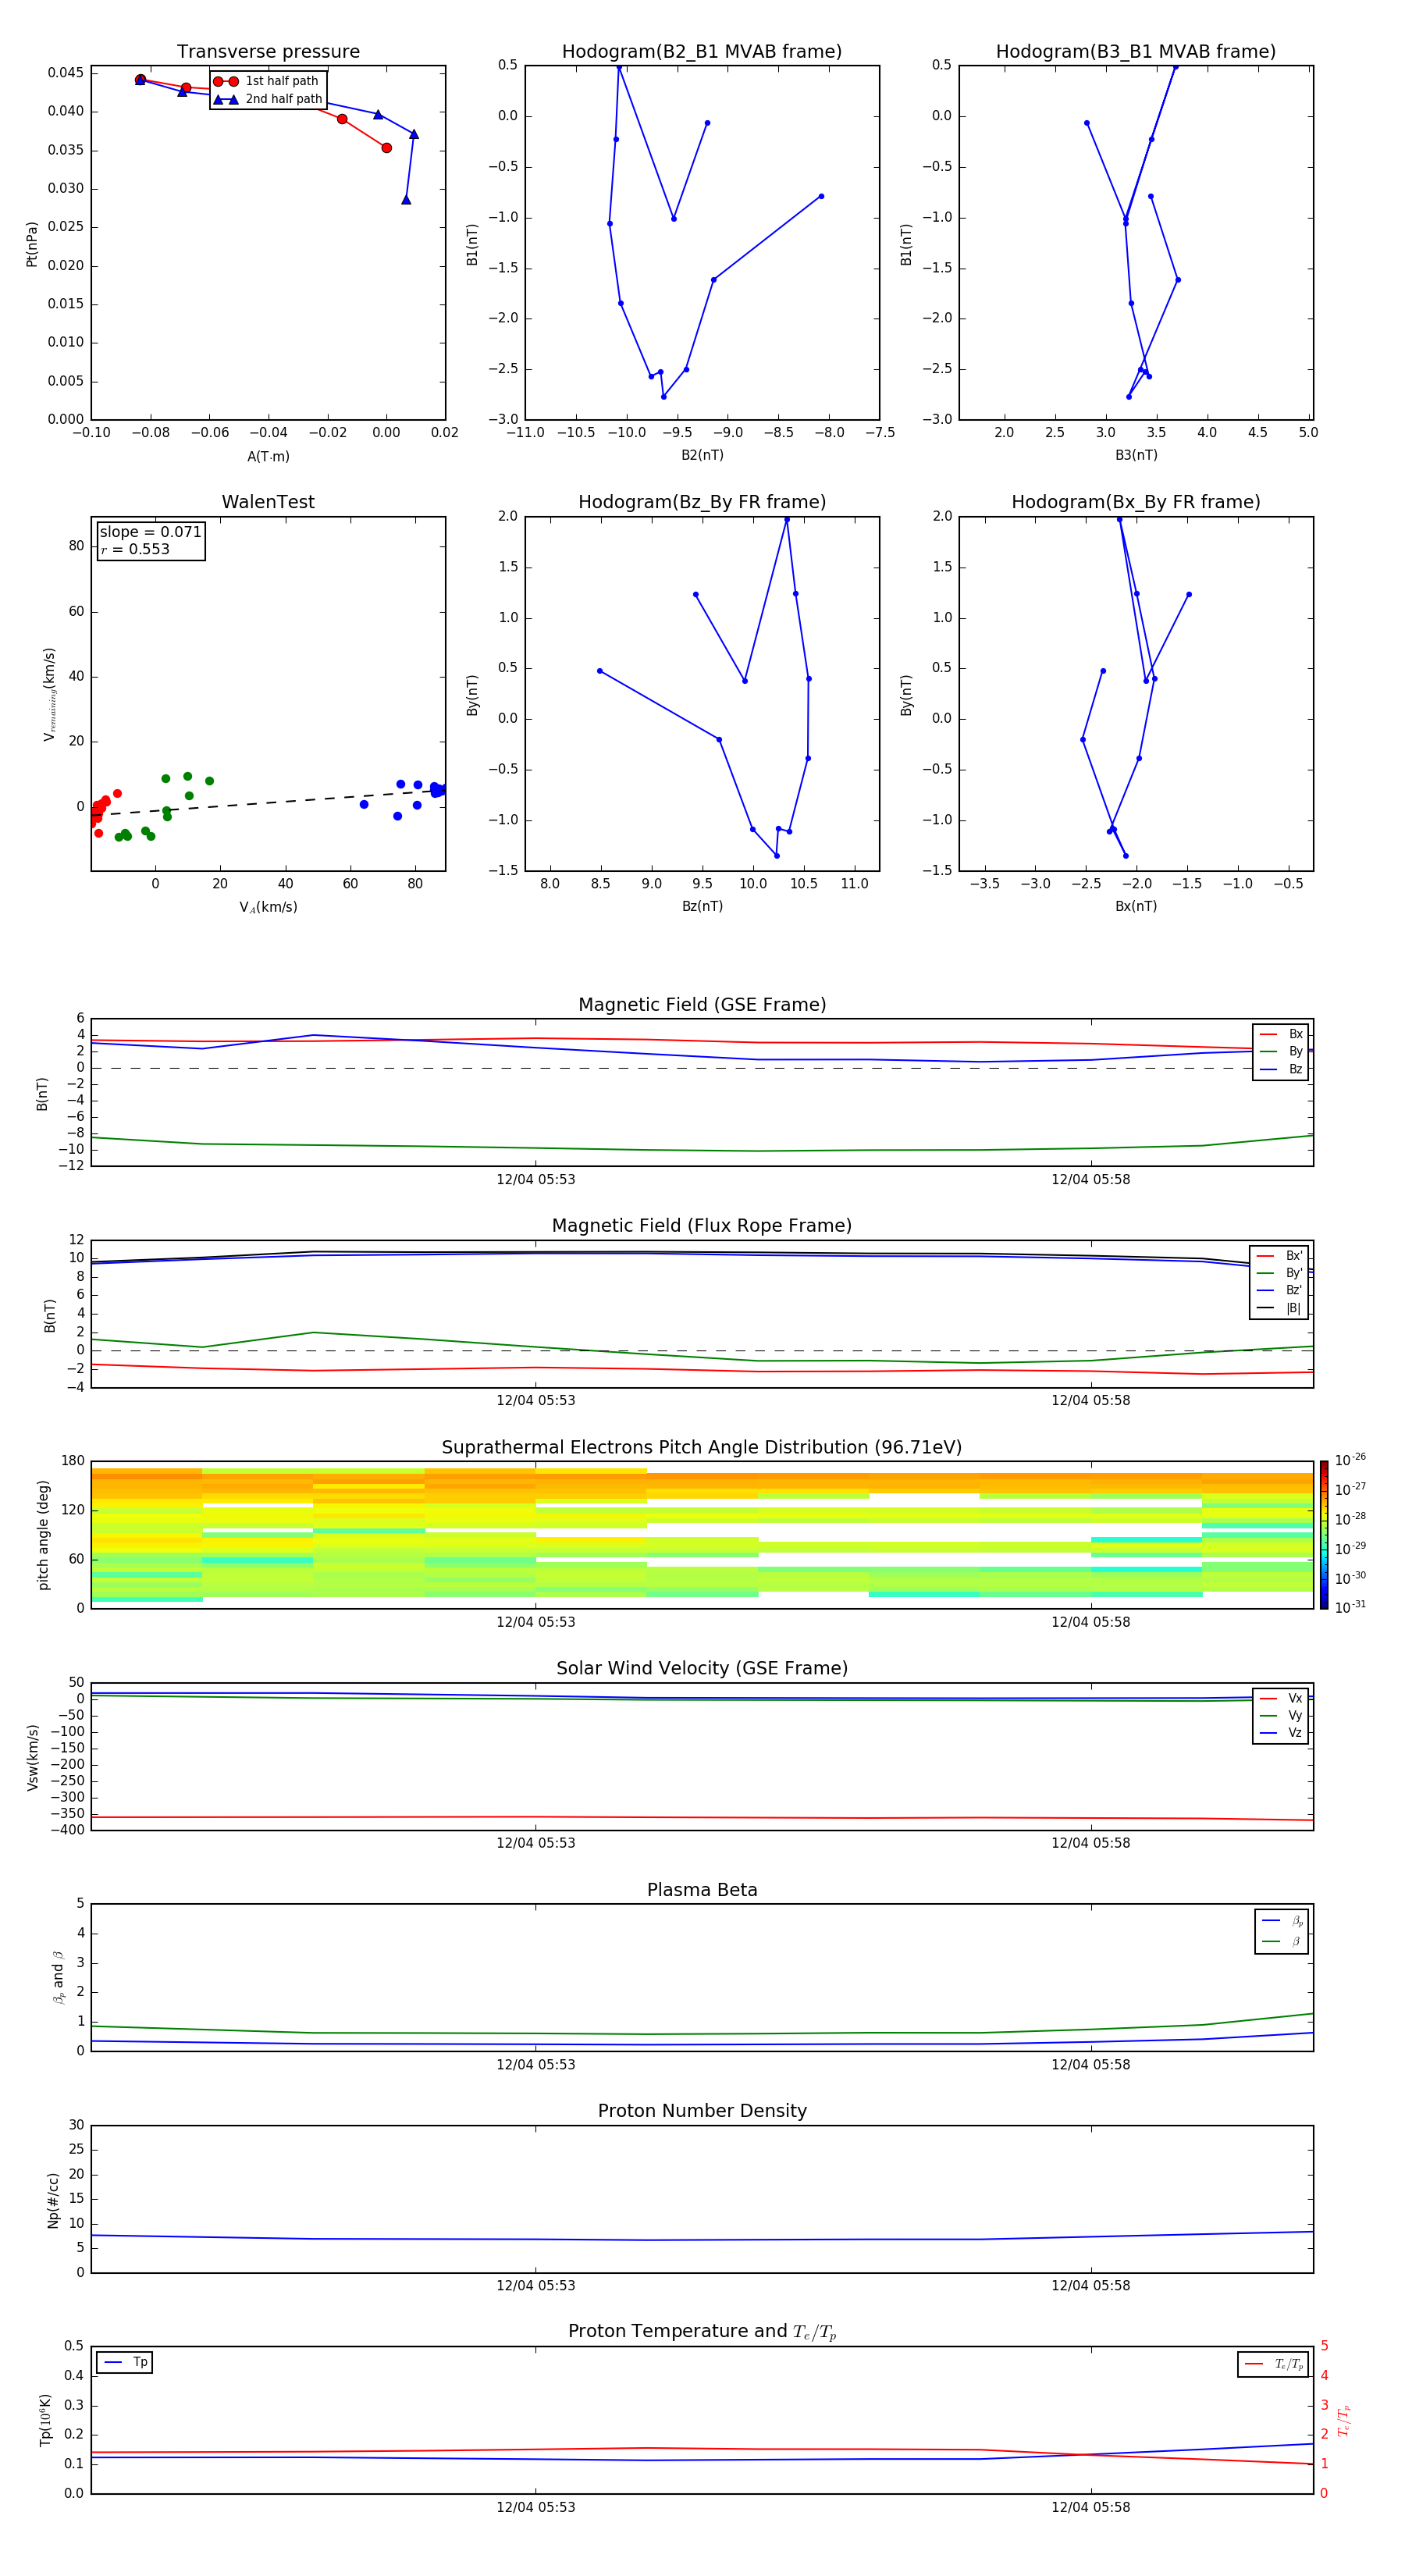Viewport: 1405px width, 2576px height.
Task: Click the "Hodogram(B2_B1 MVAB frame)" title
Action: click(x=702, y=52)
